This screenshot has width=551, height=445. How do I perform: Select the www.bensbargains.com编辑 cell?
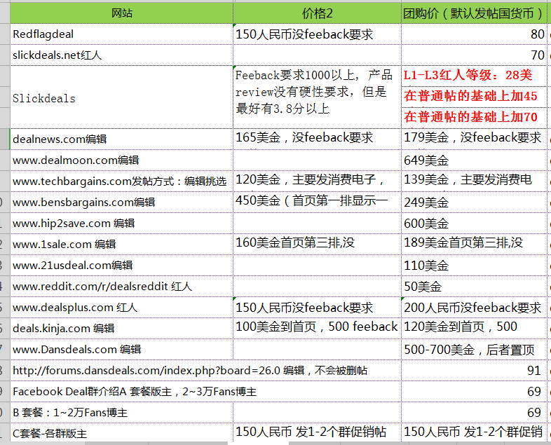click(x=121, y=202)
